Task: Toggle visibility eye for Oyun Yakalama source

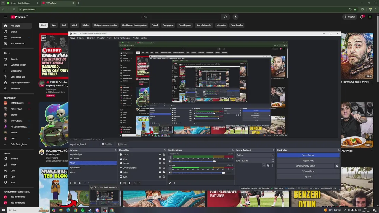Action: 160,168
